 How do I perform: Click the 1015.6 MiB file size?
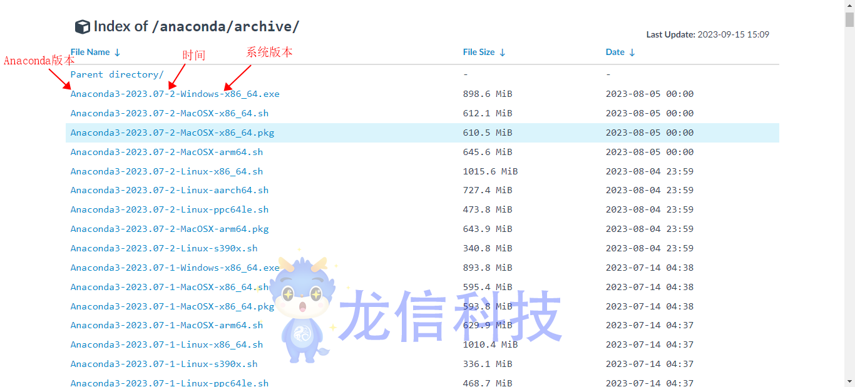pyautogui.click(x=490, y=171)
